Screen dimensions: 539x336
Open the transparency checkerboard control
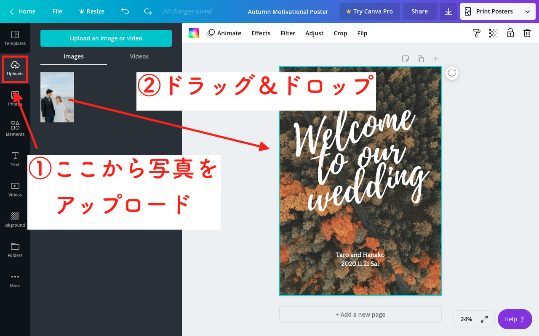(494, 33)
